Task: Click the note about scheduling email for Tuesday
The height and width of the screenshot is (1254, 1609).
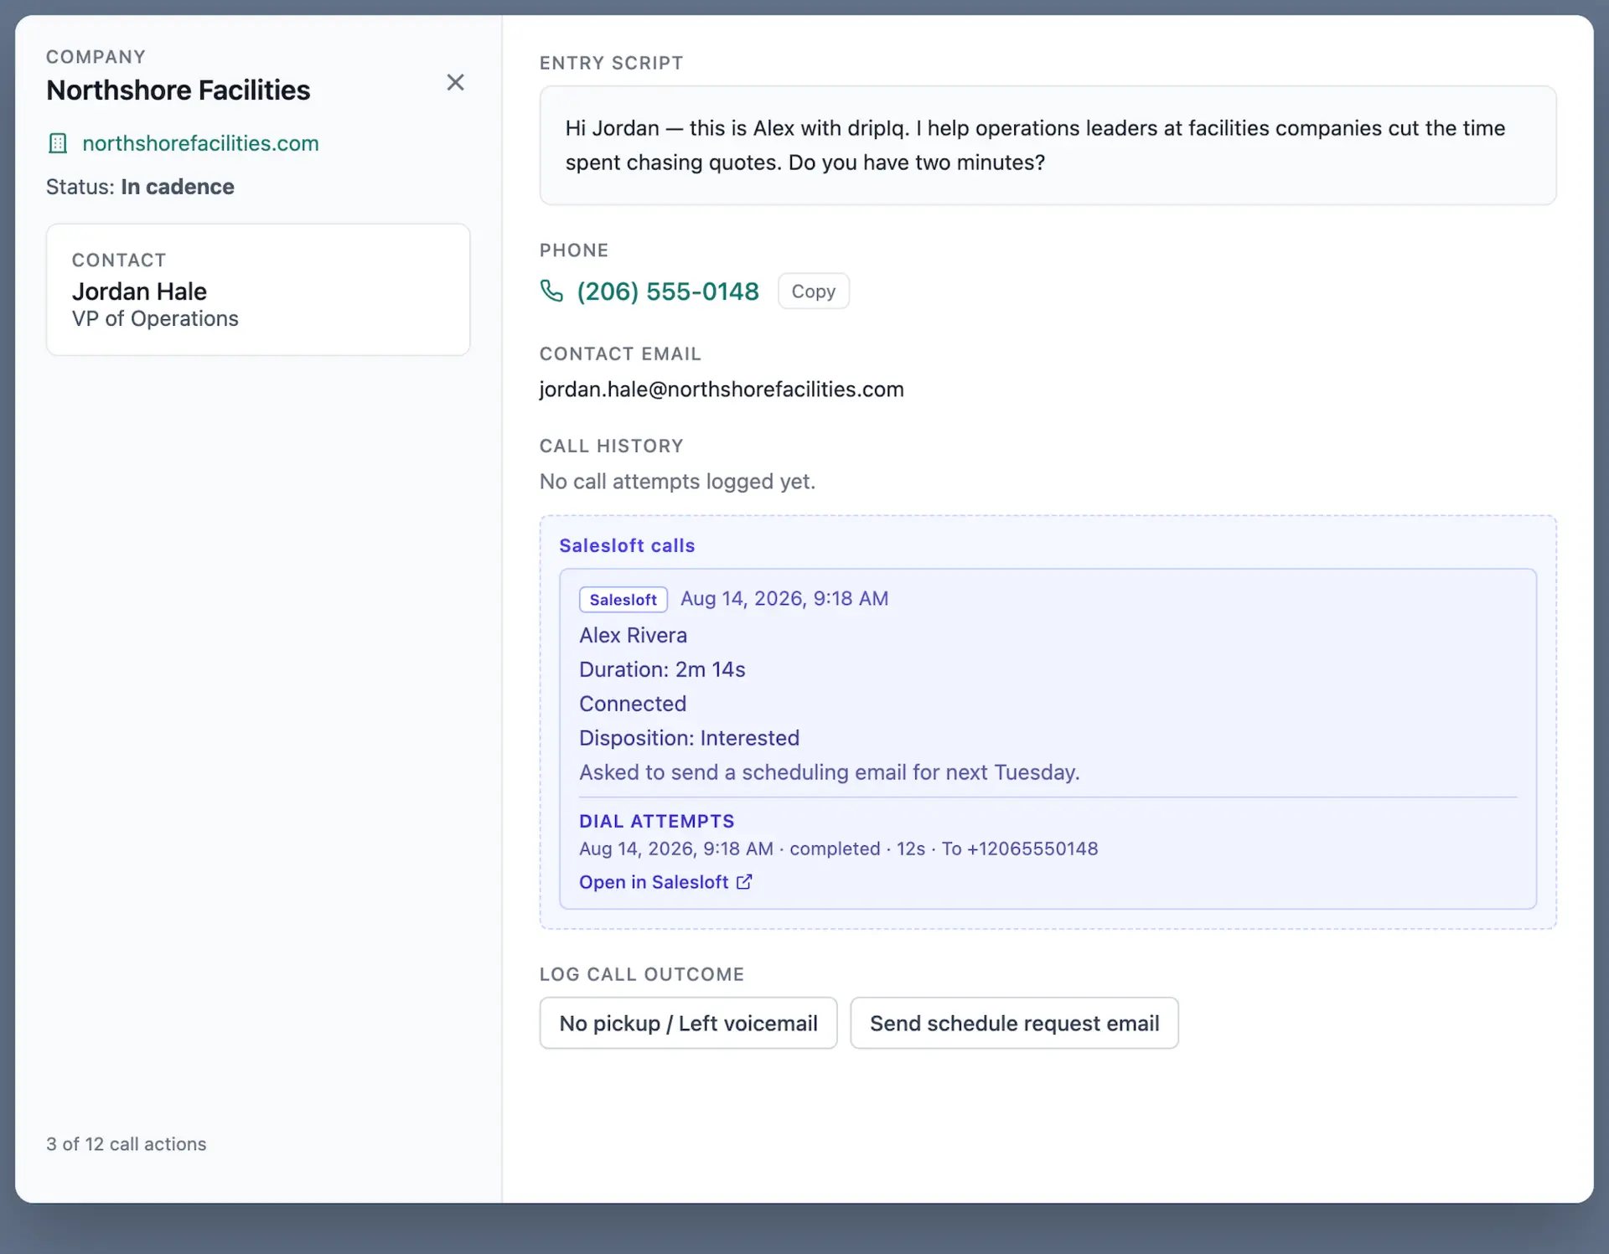Action: coord(829,772)
